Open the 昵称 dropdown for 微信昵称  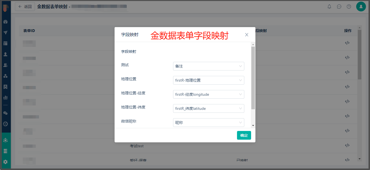[x=209, y=123]
